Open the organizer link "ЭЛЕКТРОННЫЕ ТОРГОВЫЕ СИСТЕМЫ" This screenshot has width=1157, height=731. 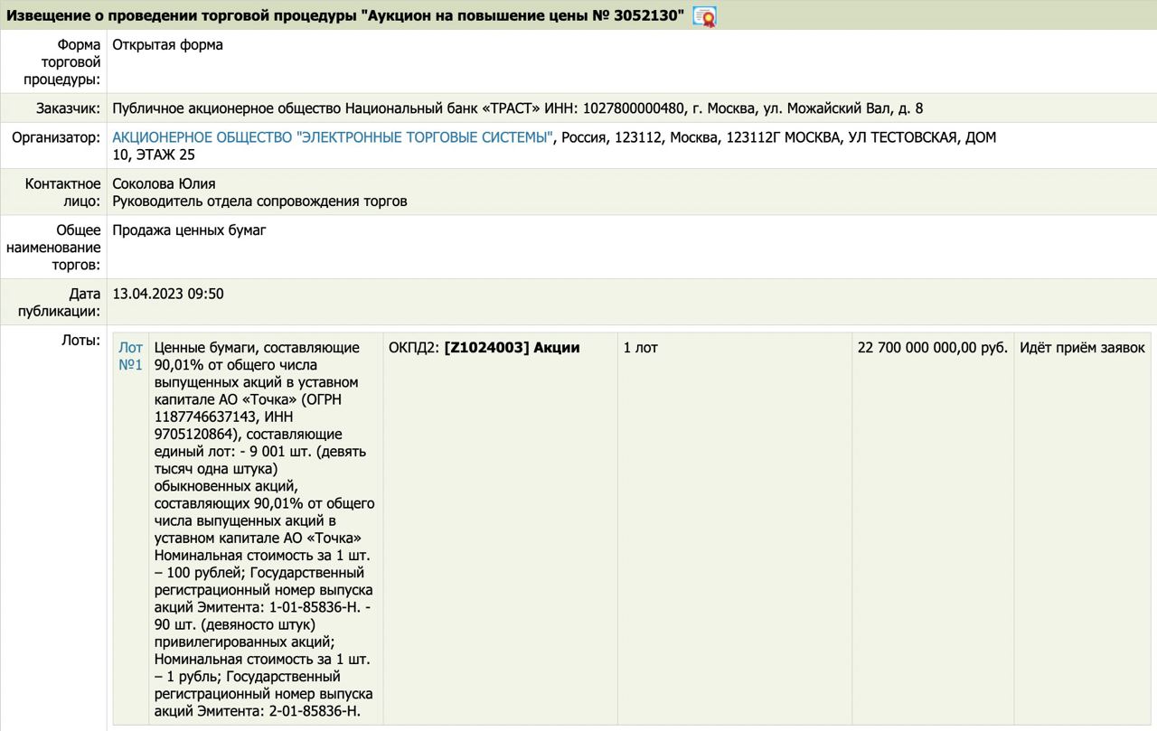[x=332, y=137]
